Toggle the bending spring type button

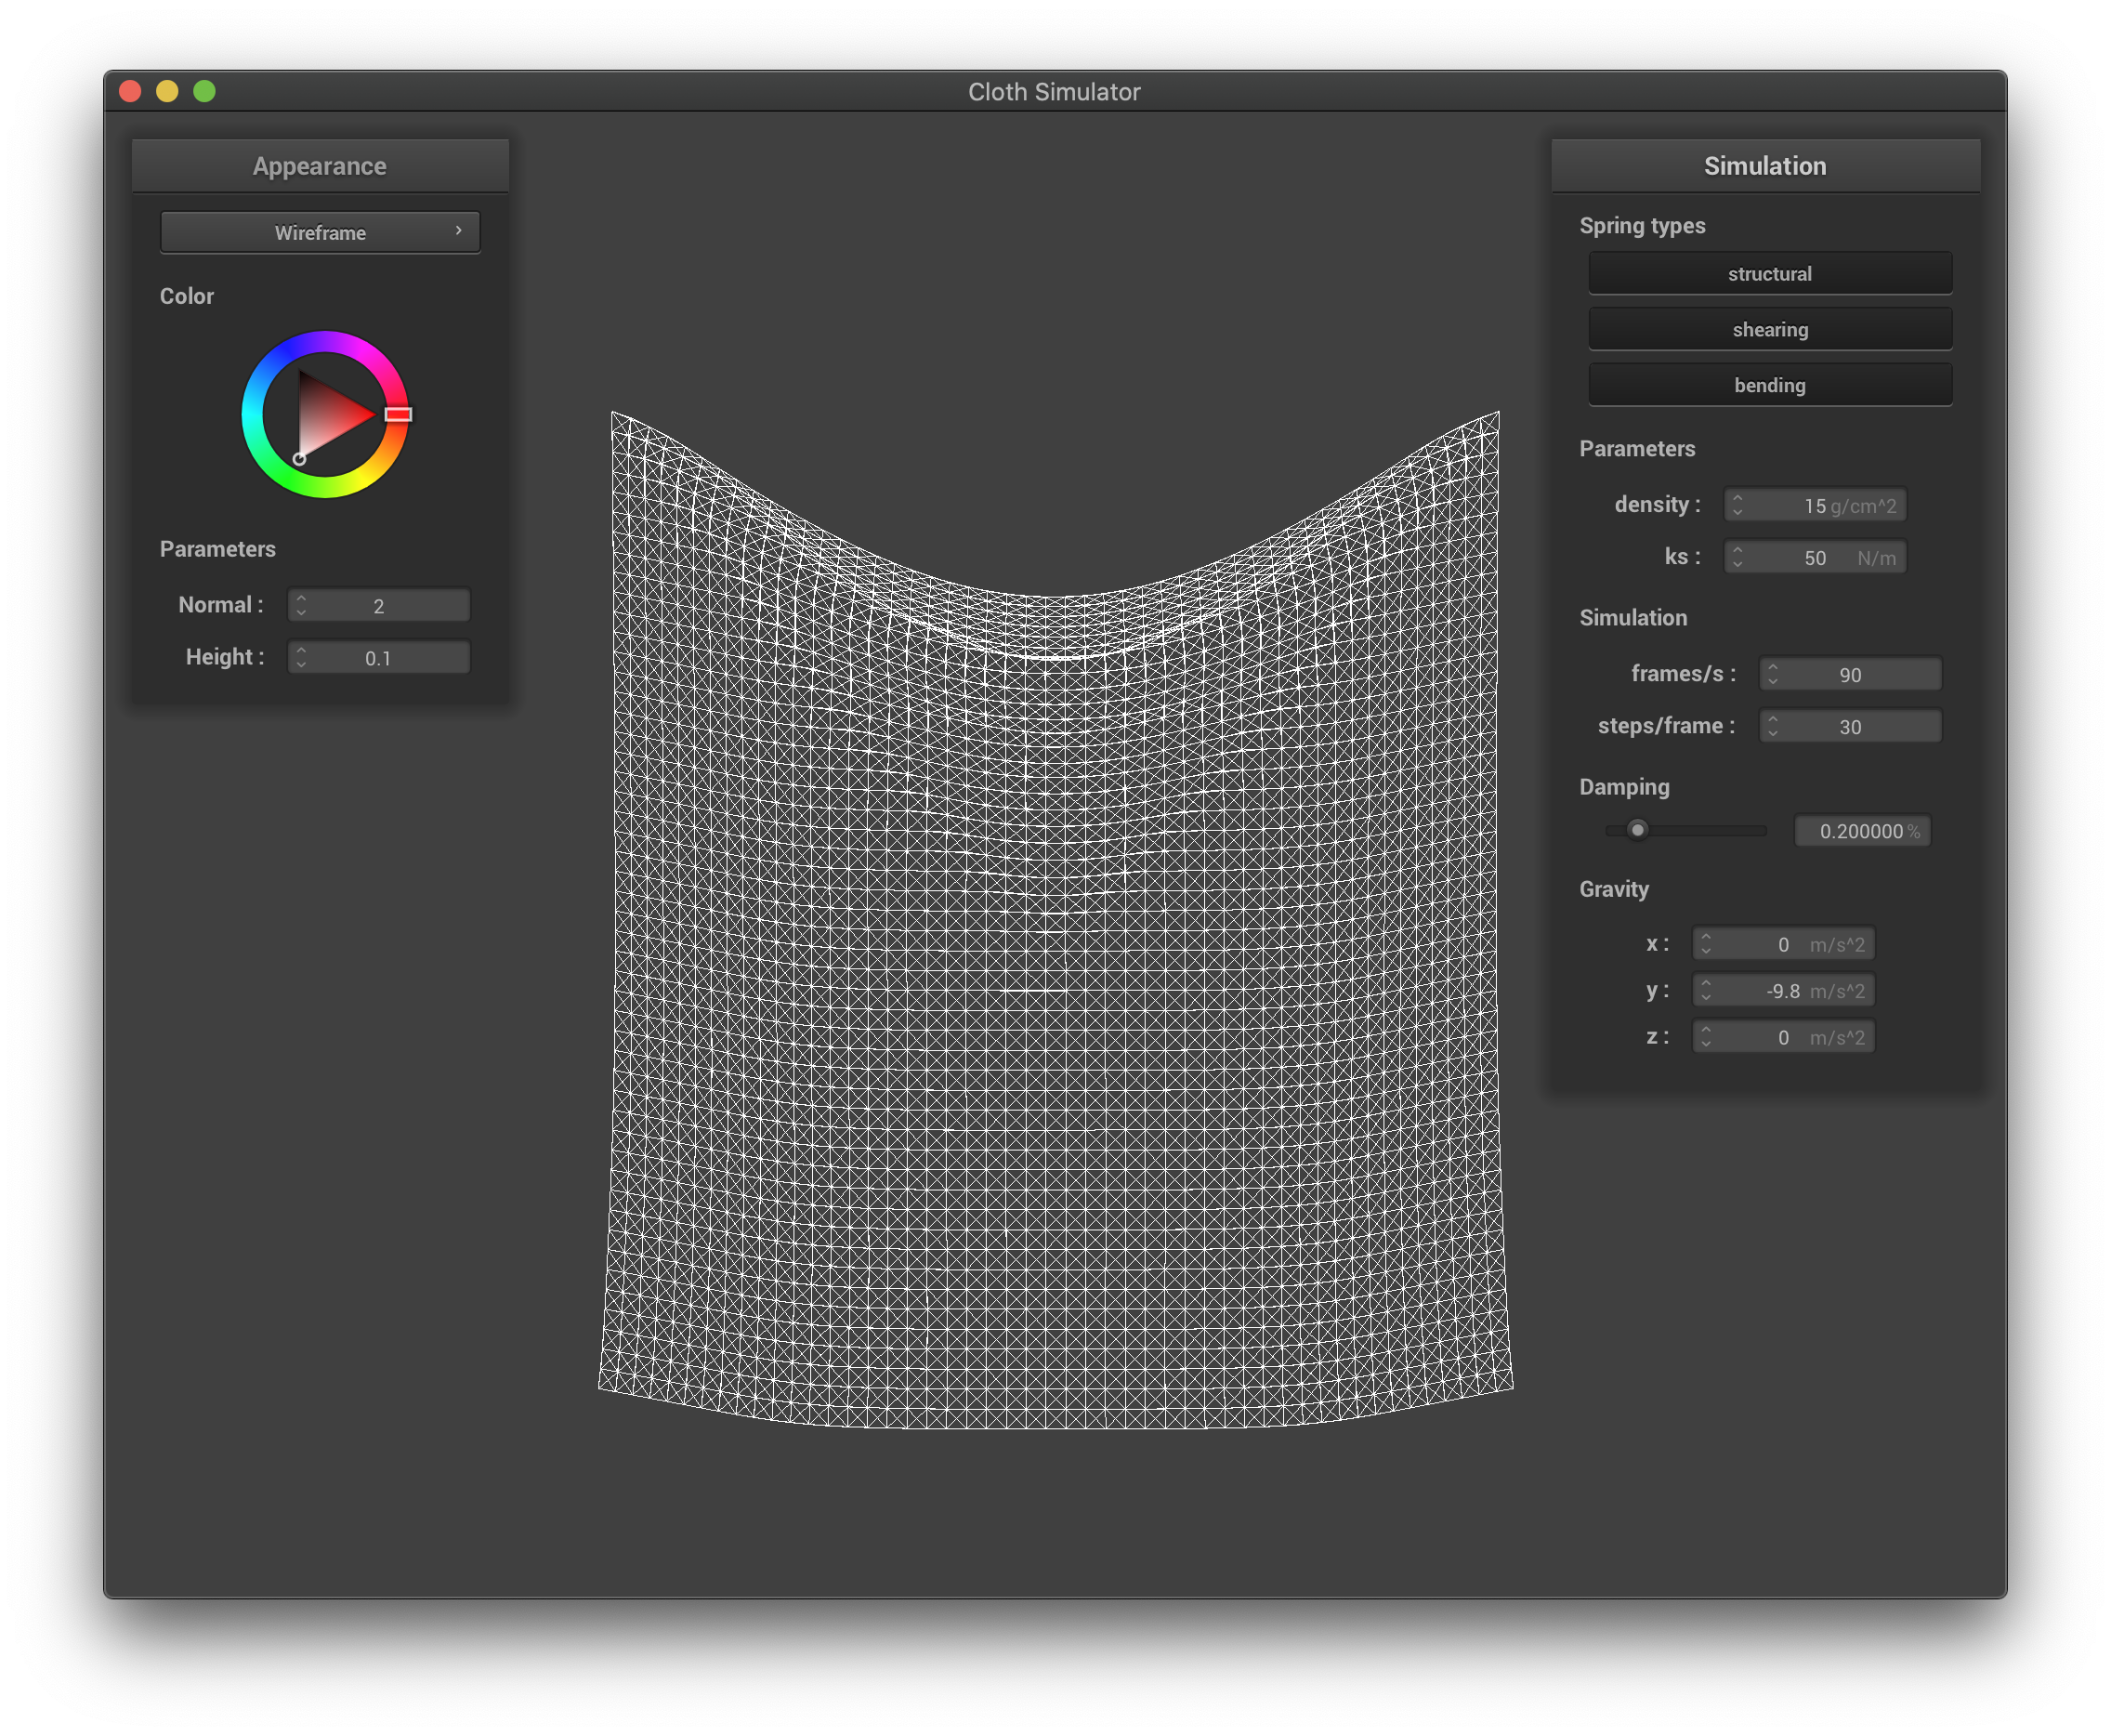(x=1769, y=385)
